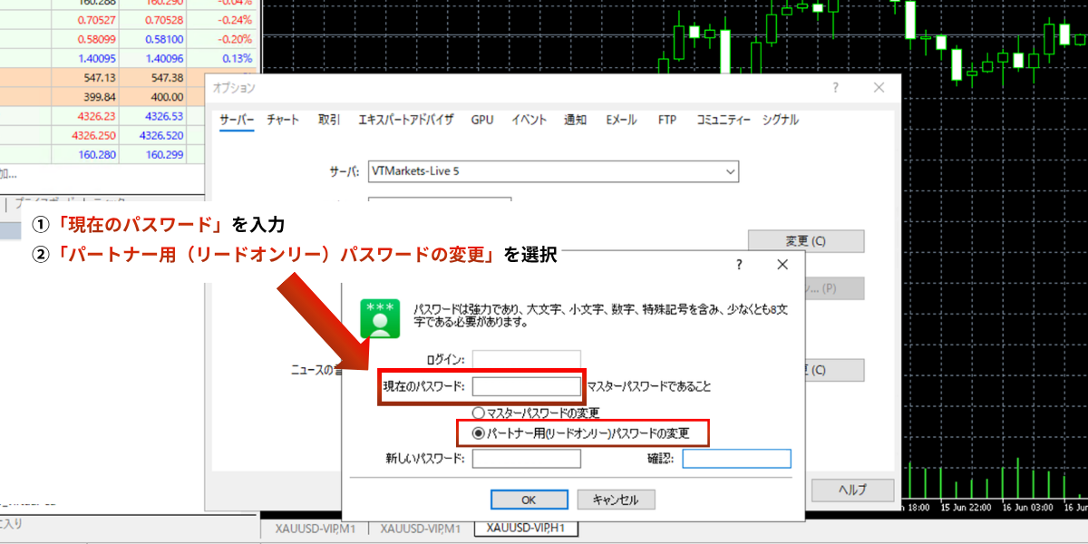This screenshot has height=544, width=1088.
Task: Select マスターパスワードの変更 radio button
Action: coord(479,413)
